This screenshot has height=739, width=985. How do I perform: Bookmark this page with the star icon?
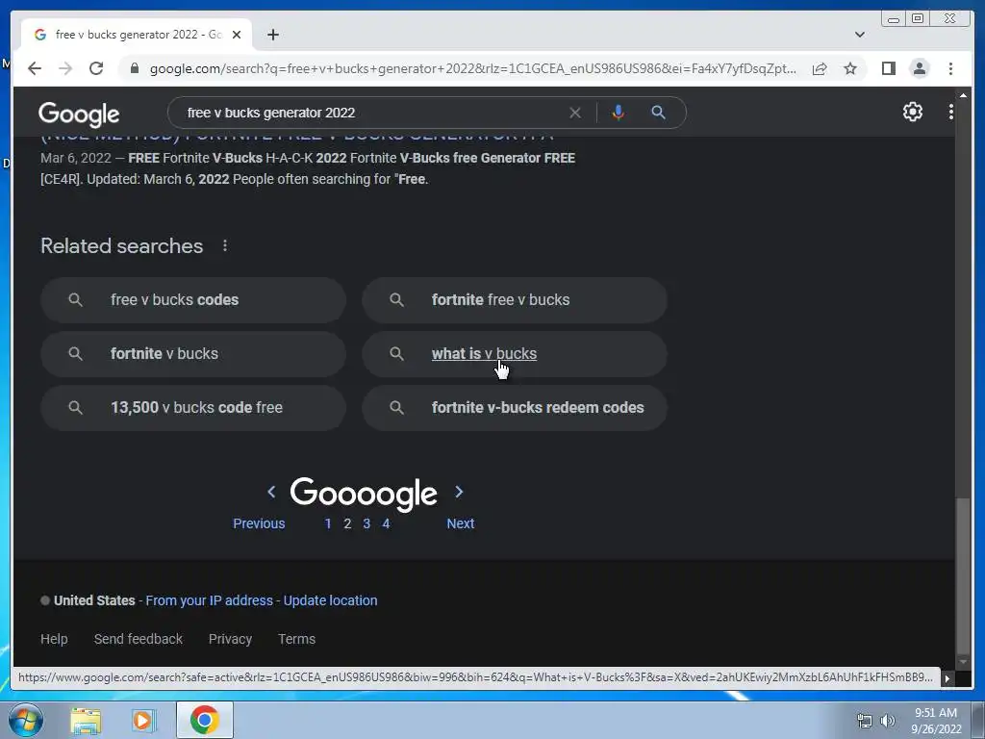coord(850,68)
